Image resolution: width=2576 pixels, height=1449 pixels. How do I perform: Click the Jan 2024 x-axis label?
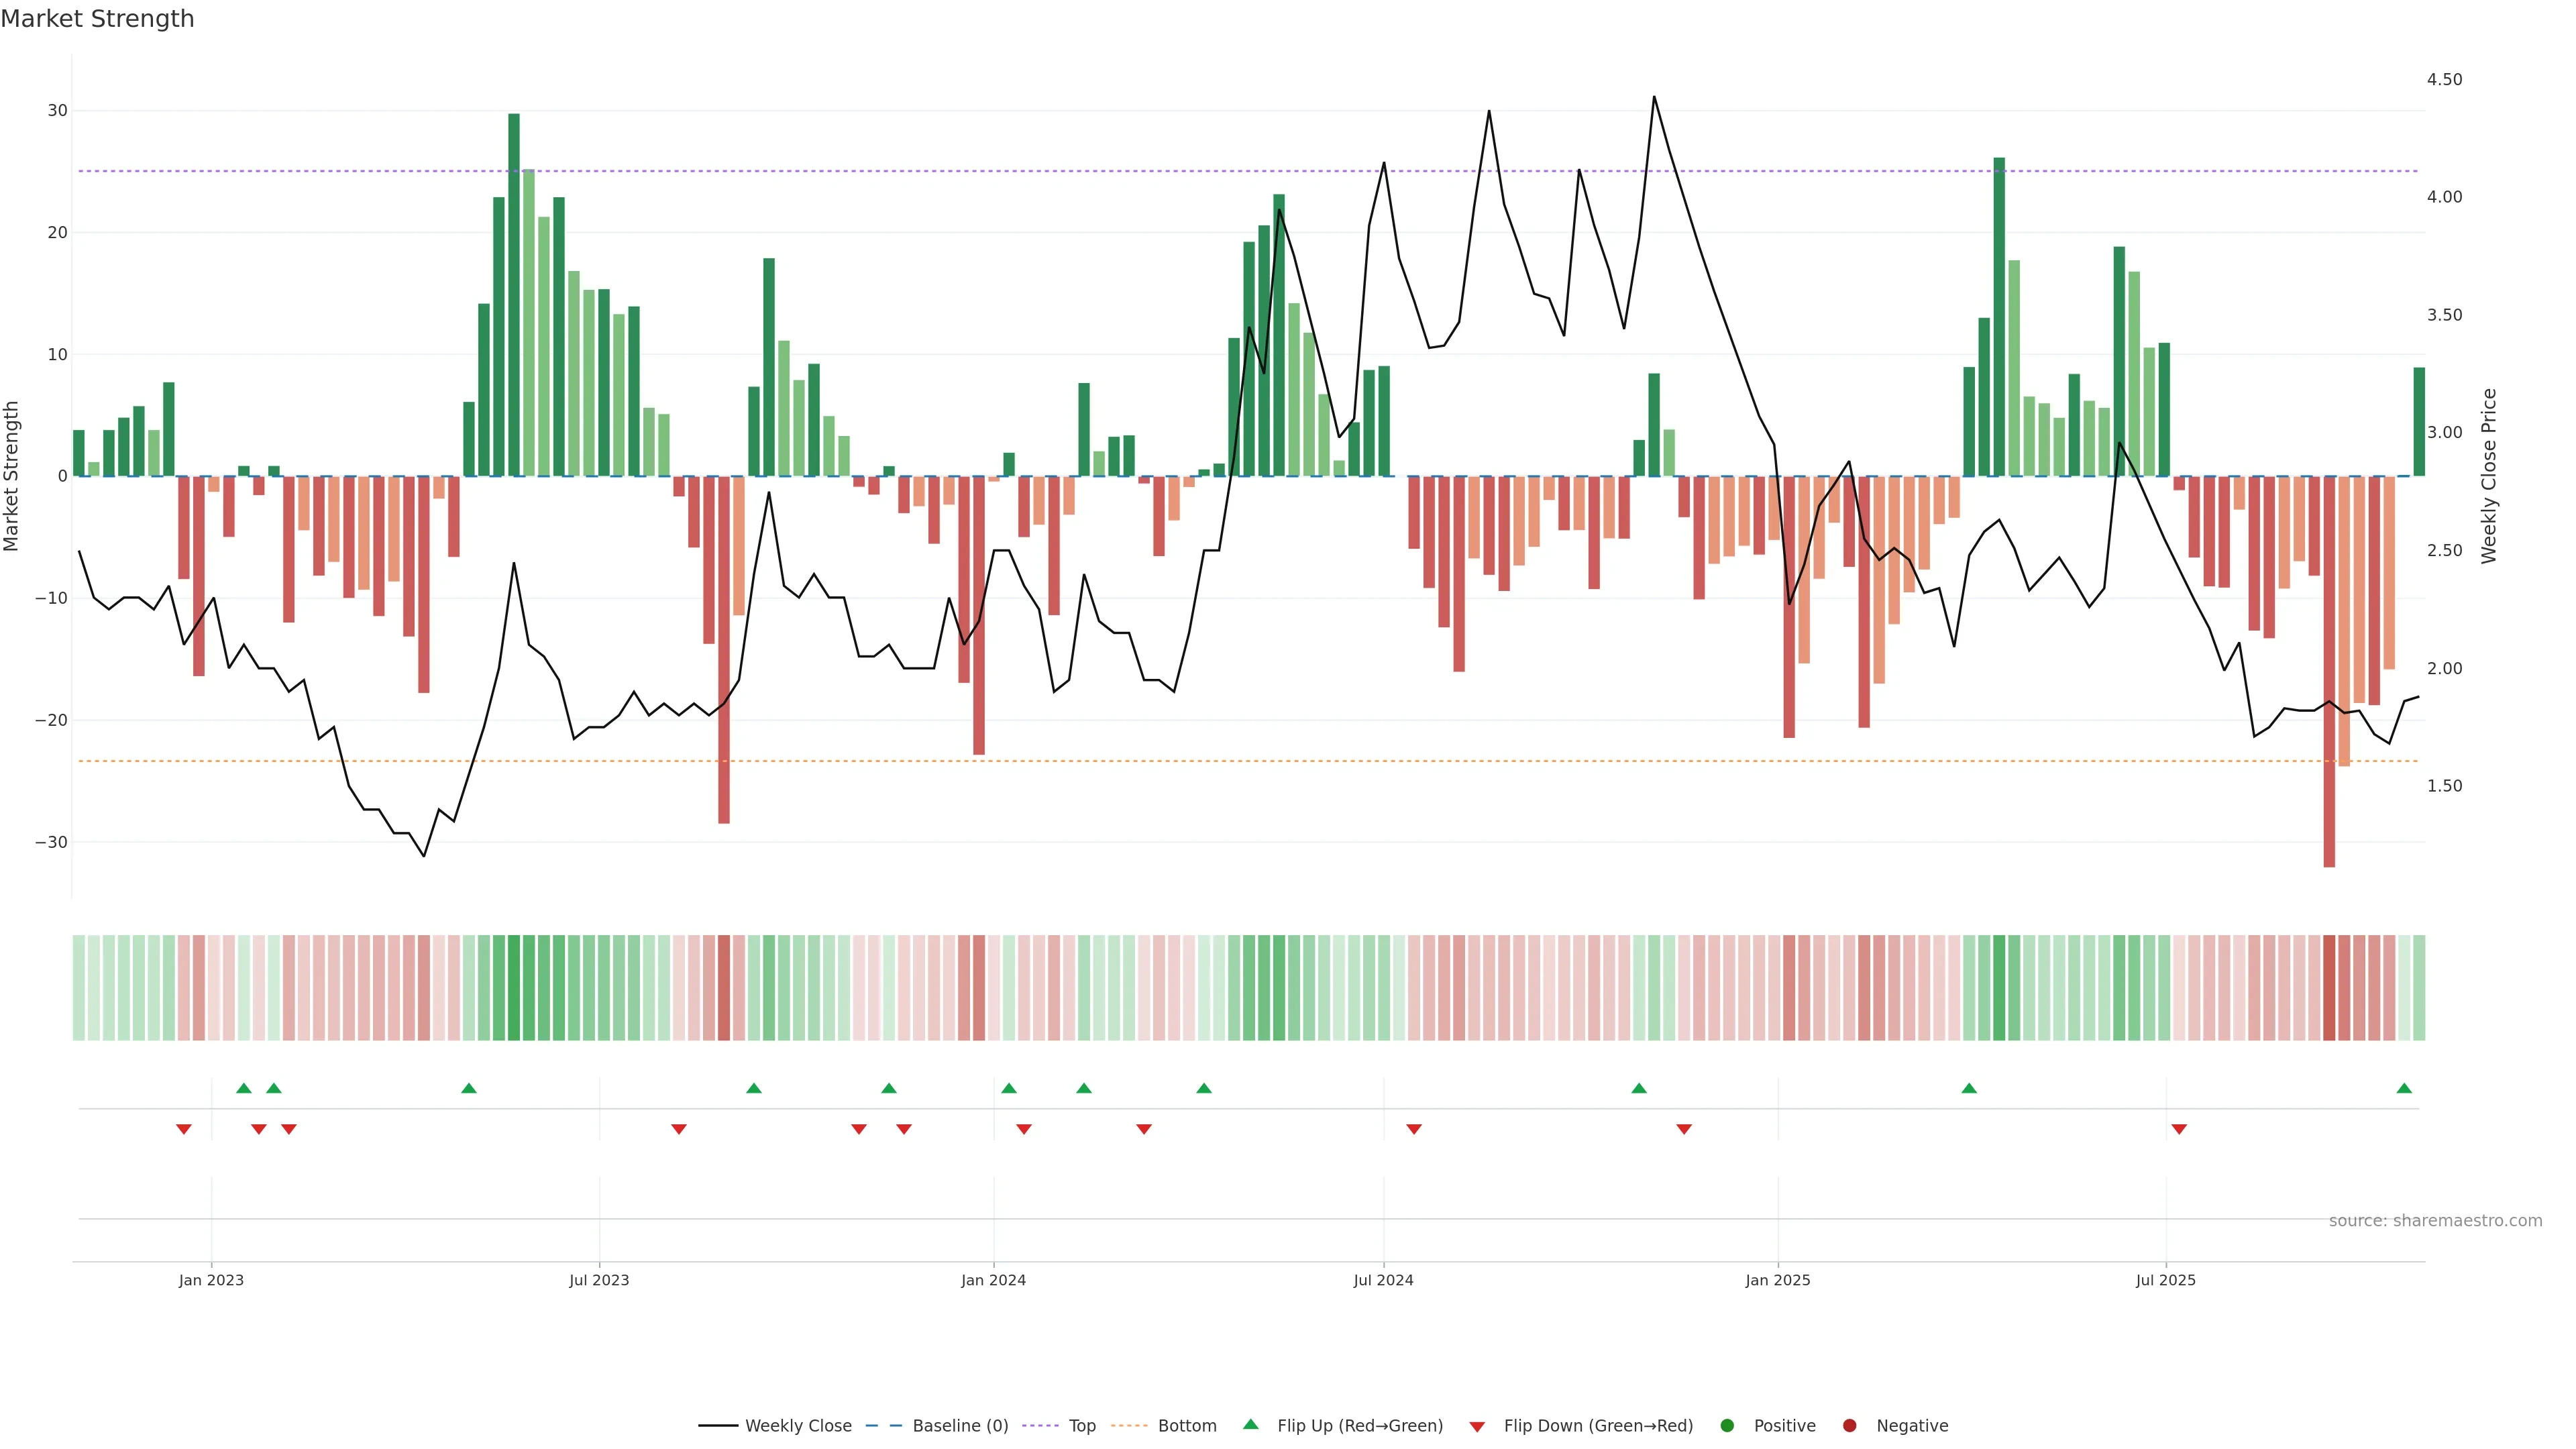pos(993,1280)
